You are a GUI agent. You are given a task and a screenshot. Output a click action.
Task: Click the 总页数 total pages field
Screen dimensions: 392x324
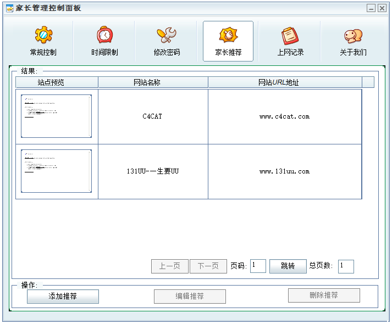click(346, 266)
